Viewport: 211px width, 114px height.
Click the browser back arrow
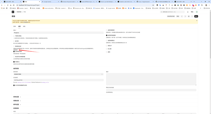coord(2,5)
